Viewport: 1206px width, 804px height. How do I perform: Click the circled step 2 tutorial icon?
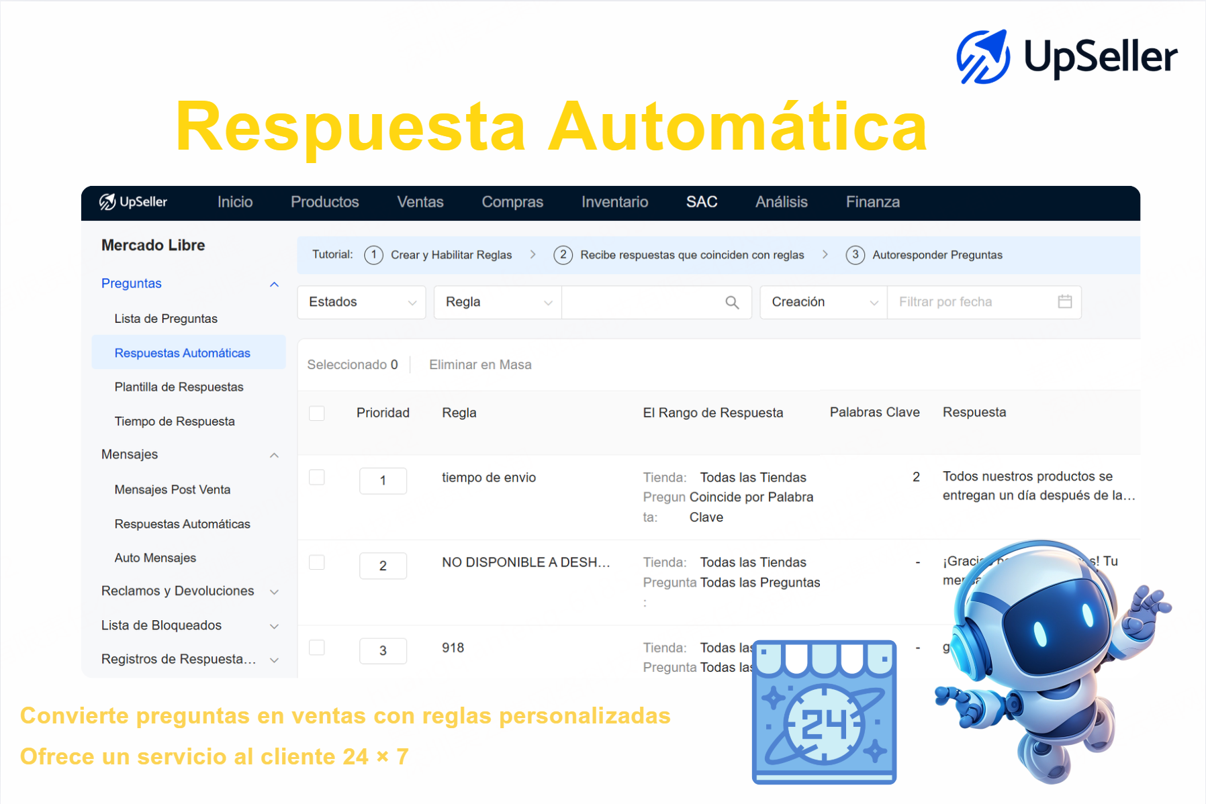pyautogui.click(x=563, y=255)
